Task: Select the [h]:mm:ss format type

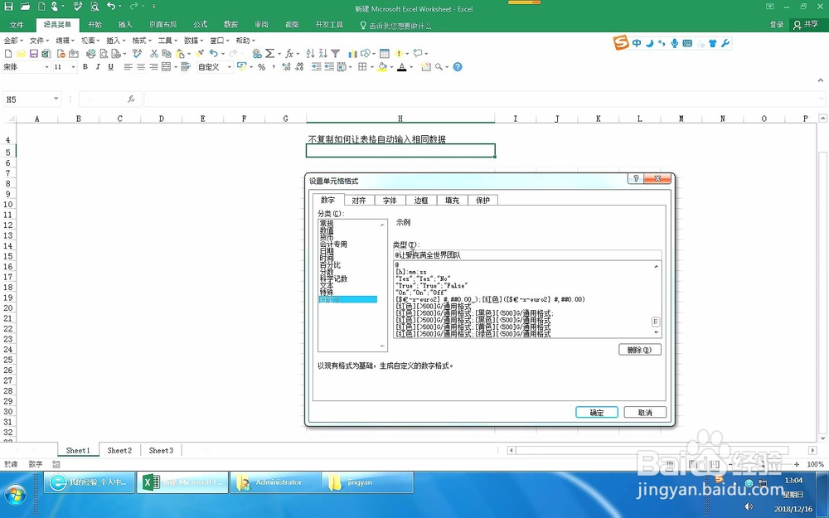Action: click(x=411, y=272)
